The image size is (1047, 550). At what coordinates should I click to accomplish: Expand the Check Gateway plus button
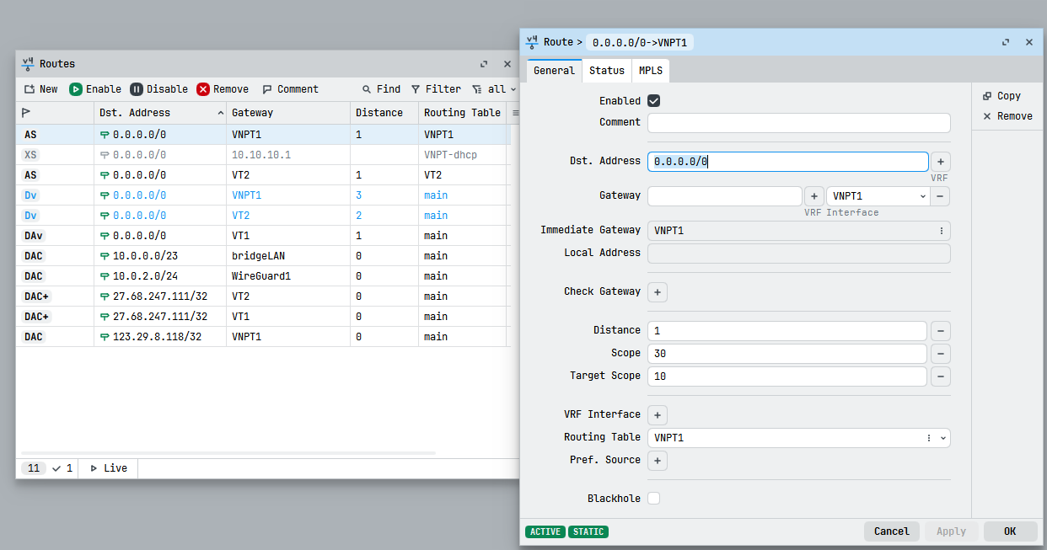[x=658, y=292]
